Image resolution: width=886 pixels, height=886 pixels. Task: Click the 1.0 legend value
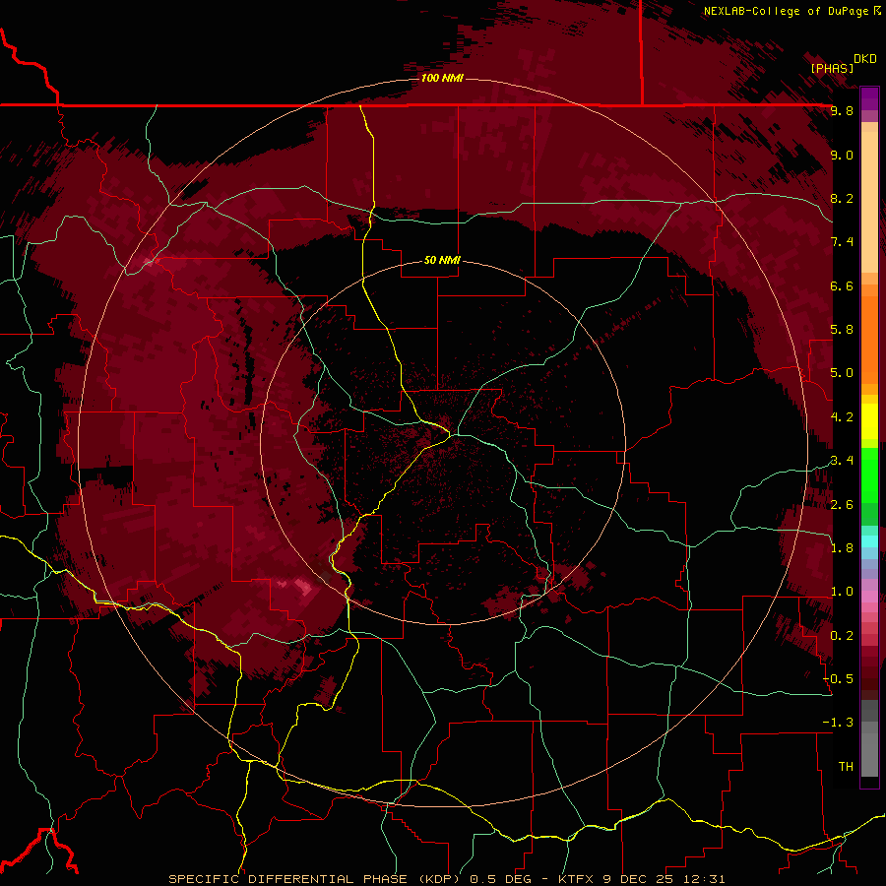pos(842,592)
